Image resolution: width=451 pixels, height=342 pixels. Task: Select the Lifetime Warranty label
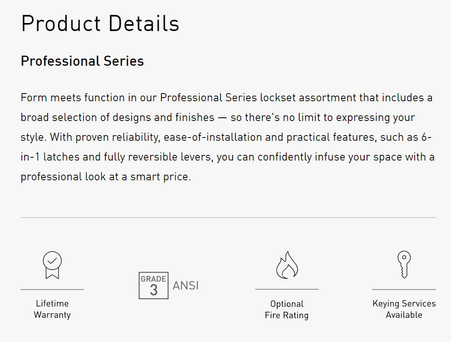52,309
